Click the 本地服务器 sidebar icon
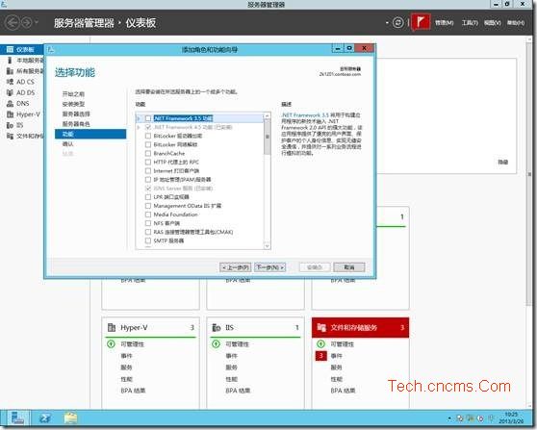The image size is (537, 430). [x=10, y=61]
